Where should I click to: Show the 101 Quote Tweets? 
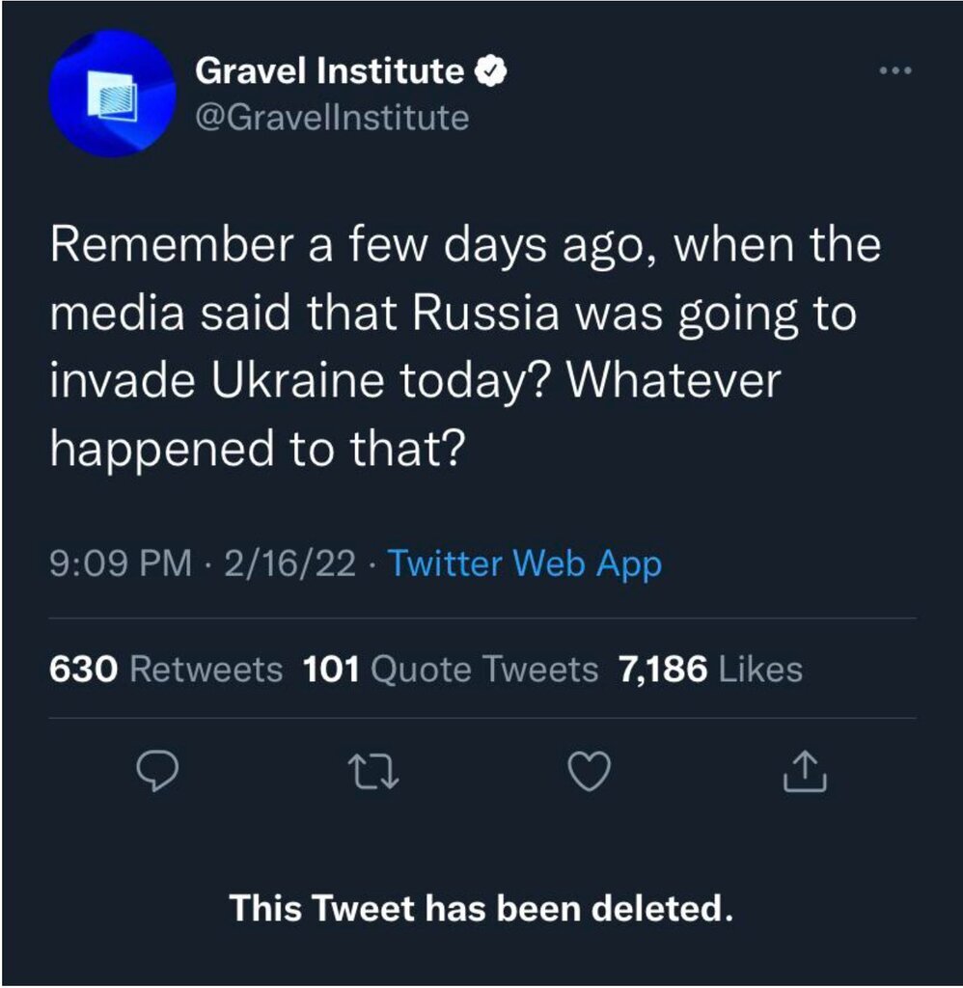tap(451, 669)
